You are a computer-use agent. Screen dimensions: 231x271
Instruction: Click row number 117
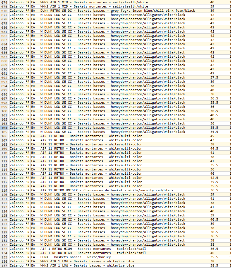click(4, 182)
